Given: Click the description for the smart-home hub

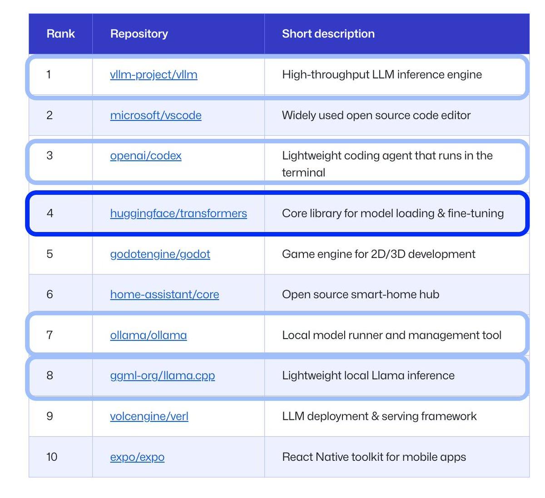Looking at the screenshot, I should tap(361, 294).
